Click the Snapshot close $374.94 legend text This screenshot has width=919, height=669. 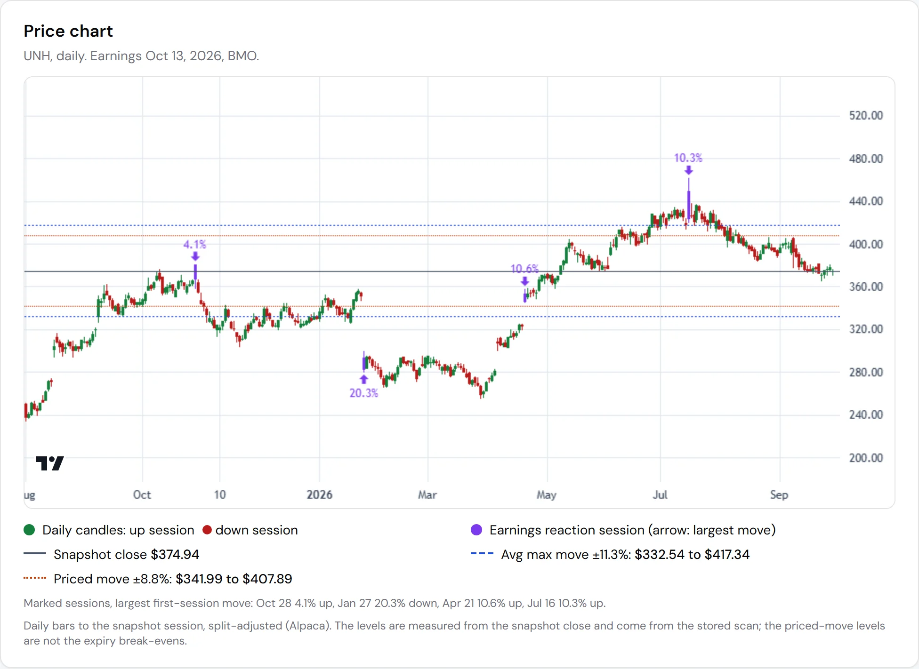click(126, 554)
